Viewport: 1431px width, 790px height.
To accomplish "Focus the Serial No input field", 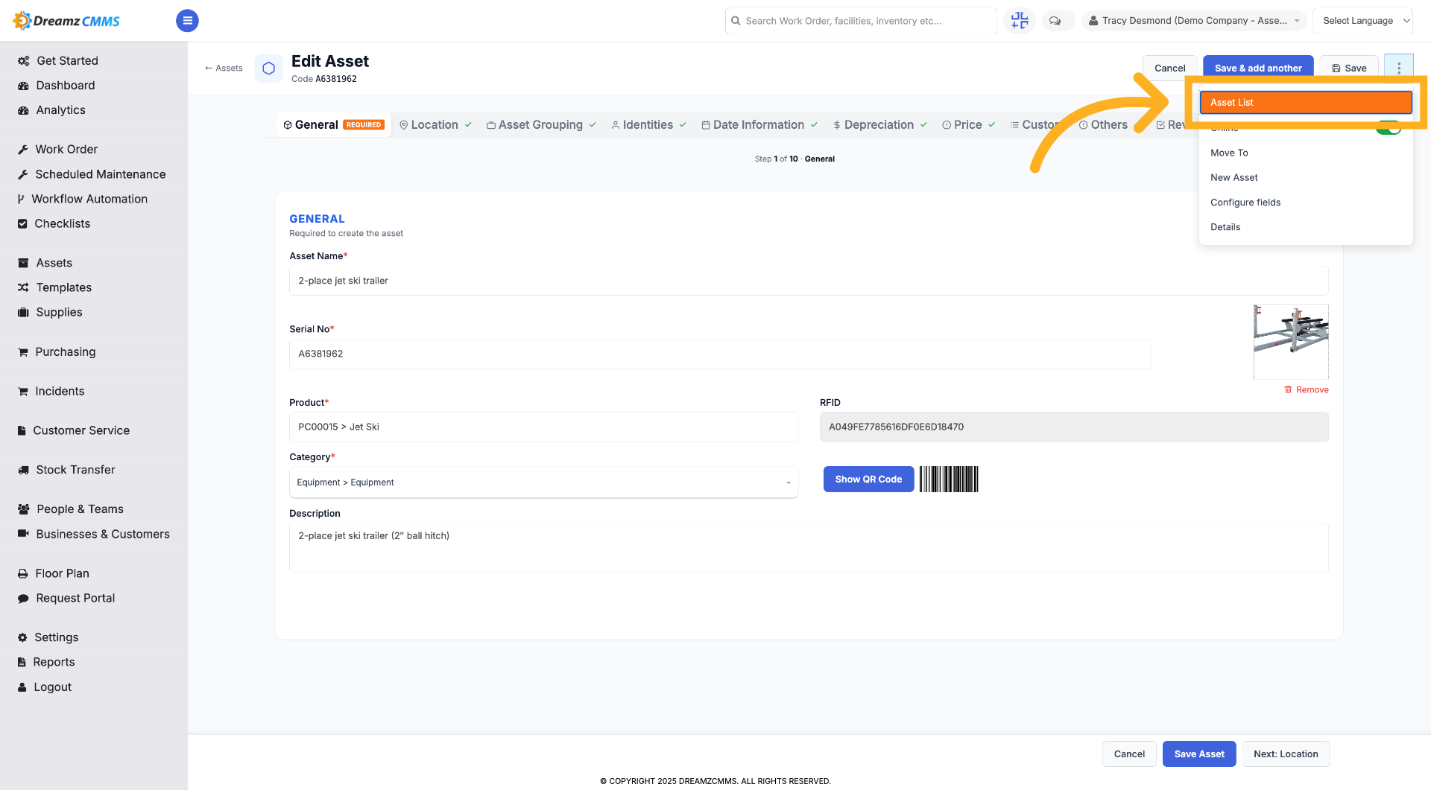I will coord(721,354).
